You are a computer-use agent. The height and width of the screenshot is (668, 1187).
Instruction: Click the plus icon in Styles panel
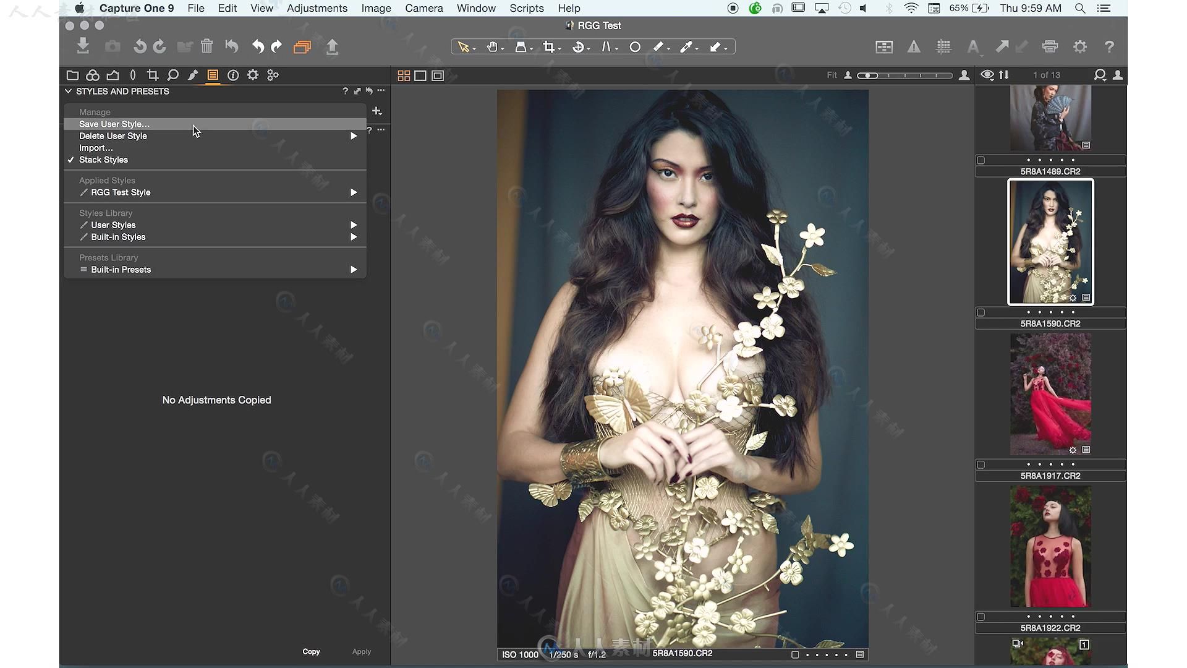[377, 111]
